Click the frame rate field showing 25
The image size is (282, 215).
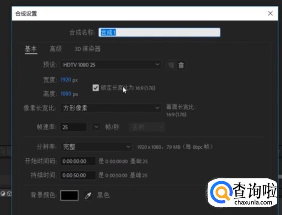point(74,127)
